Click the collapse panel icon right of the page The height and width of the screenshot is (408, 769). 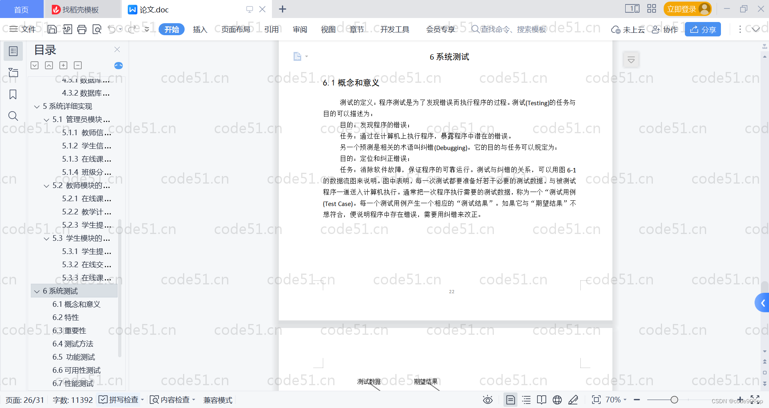pos(631,60)
